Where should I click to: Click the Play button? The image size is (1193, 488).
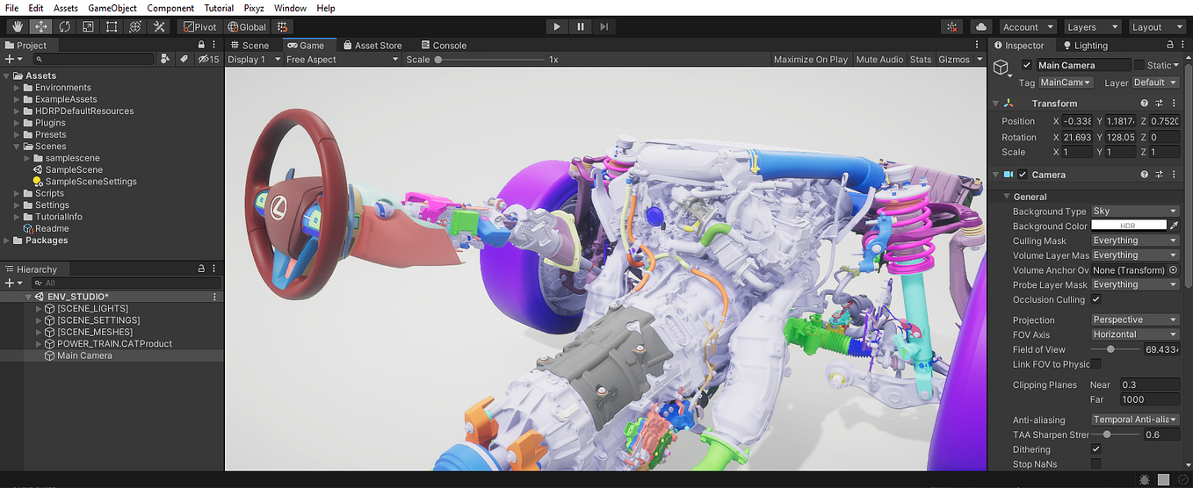(x=557, y=26)
